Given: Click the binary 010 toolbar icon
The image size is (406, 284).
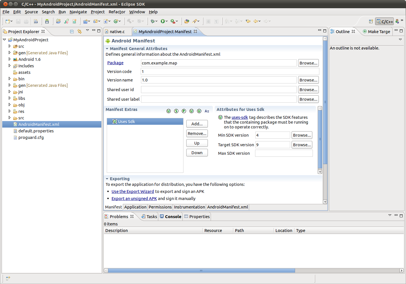Looking at the screenshot, I should click(36, 21).
